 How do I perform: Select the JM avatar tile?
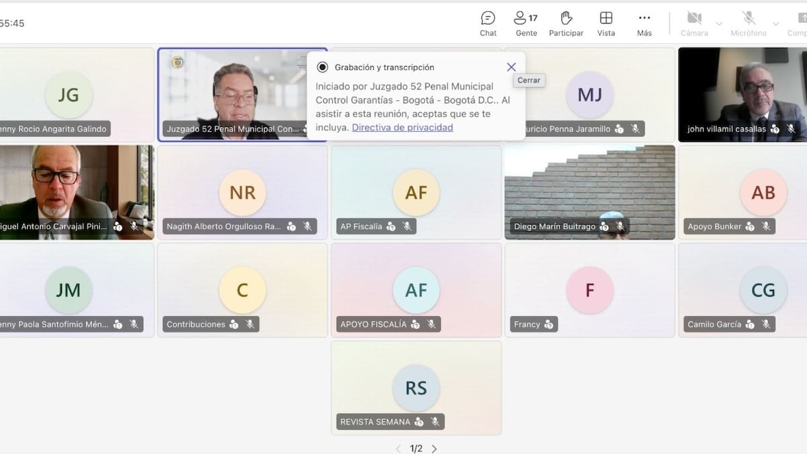click(68, 290)
